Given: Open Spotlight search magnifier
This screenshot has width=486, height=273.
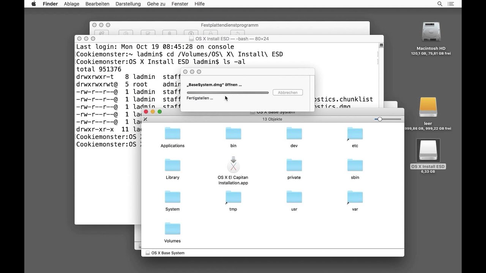Looking at the screenshot, I should click(440, 4).
